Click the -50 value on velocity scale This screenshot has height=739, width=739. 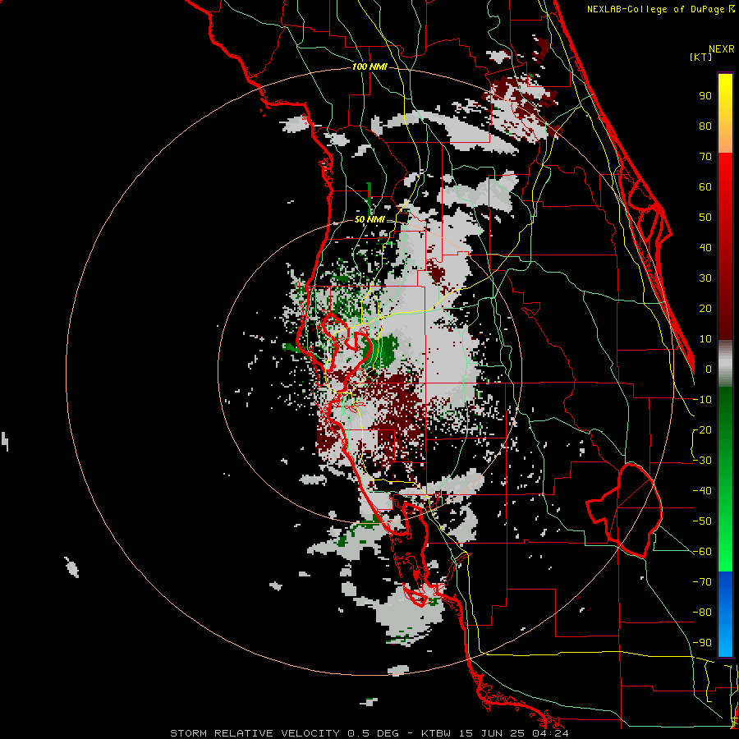(702, 521)
